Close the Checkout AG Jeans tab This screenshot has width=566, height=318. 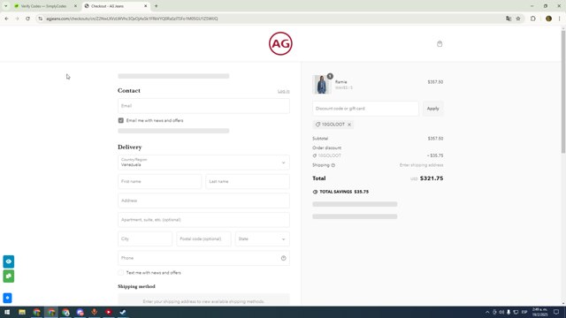pyautogui.click(x=145, y=6)
